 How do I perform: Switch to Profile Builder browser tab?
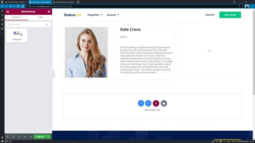pyautogui.click(x=16, y=2)
